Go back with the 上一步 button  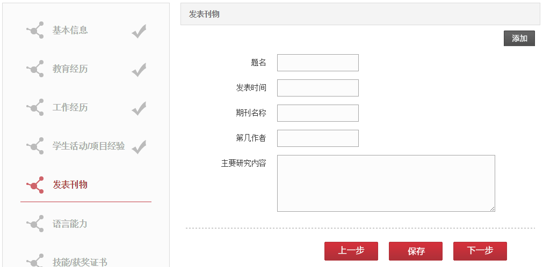(351, 251)
